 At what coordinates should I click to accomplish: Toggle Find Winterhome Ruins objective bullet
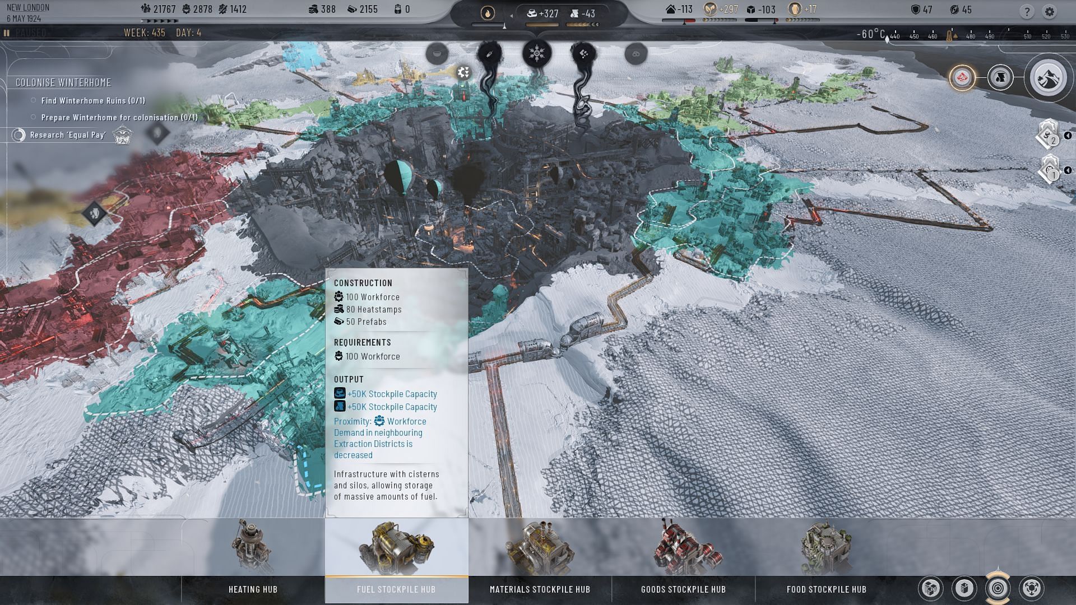(x=34, y=101)
